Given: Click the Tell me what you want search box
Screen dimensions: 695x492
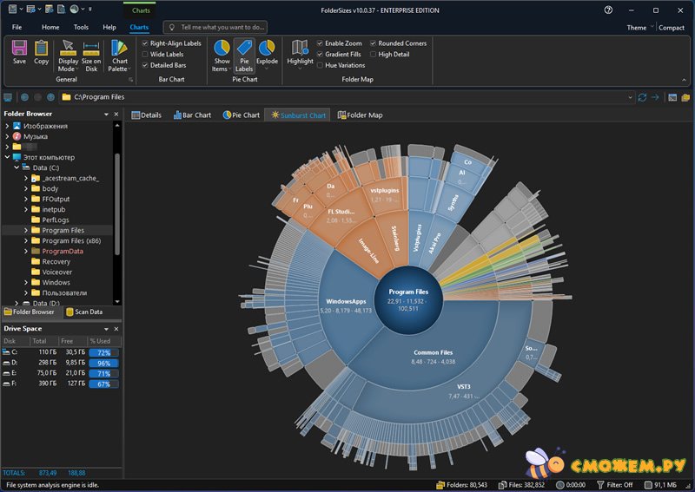Looking at the screenshot, I should coord(215,27).
